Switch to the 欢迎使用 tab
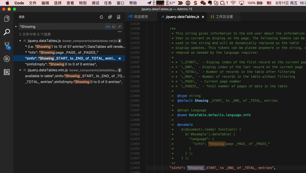 click(x=140, y=17)
